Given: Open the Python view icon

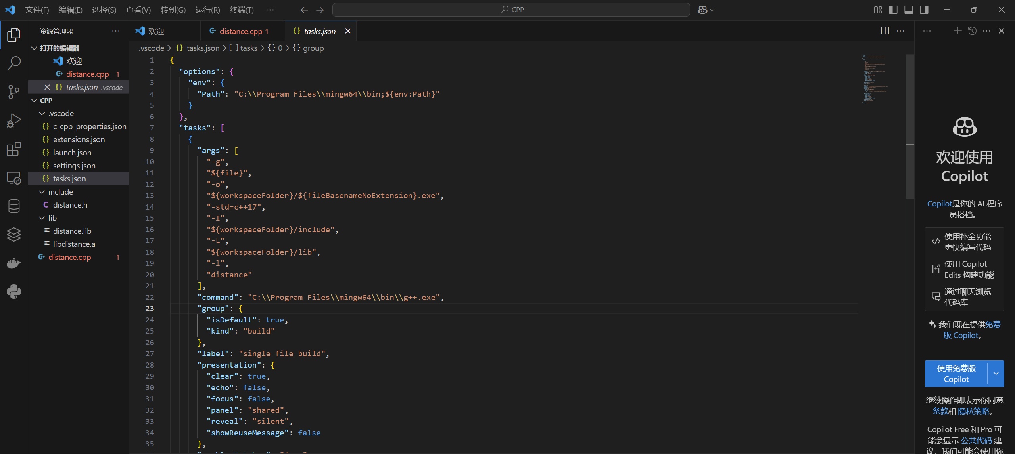Looking at the screenshot, I should (x=14, y=292).
